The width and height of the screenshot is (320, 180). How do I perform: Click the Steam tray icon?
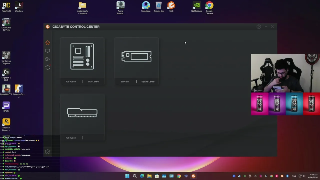pyautogui.click(x=239, y=176)
